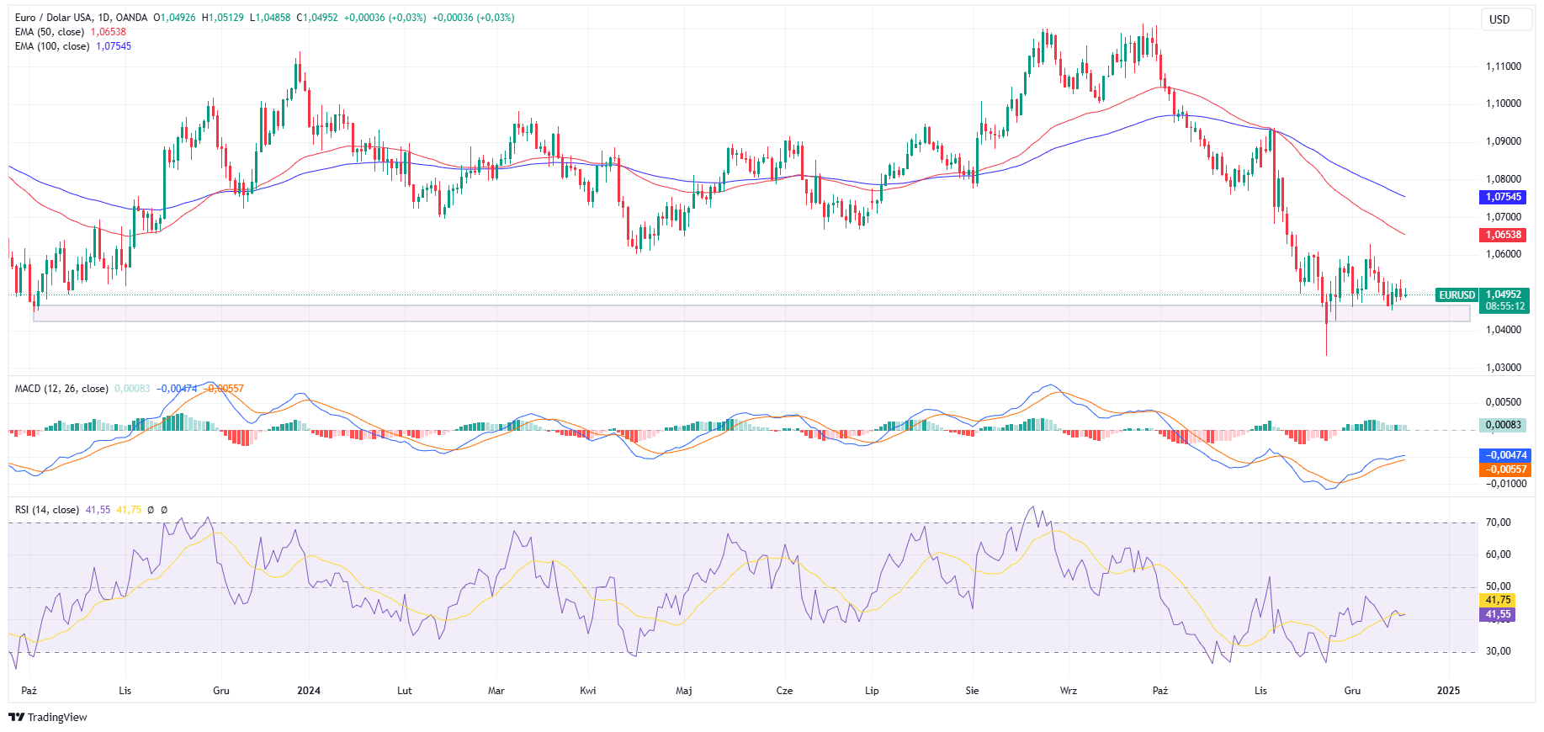Viewport: 1544px width, 732px height.
Task: Click the blue 1,07545 EMA price label
Action: (x=1503, y=197)
